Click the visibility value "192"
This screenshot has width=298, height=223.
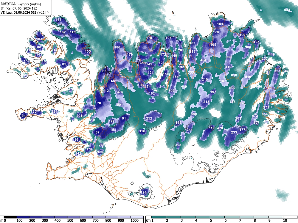point(181,67)
